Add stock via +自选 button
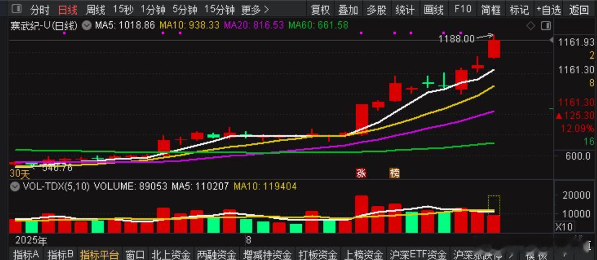Screen dimensions: 597x260 pos(548,10)
